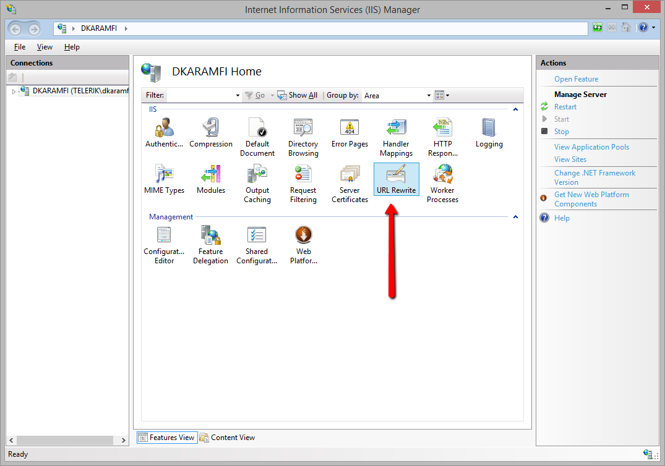Collapse the Management section group
This screenshot has width=665, height=466.
tap(515, 217)
